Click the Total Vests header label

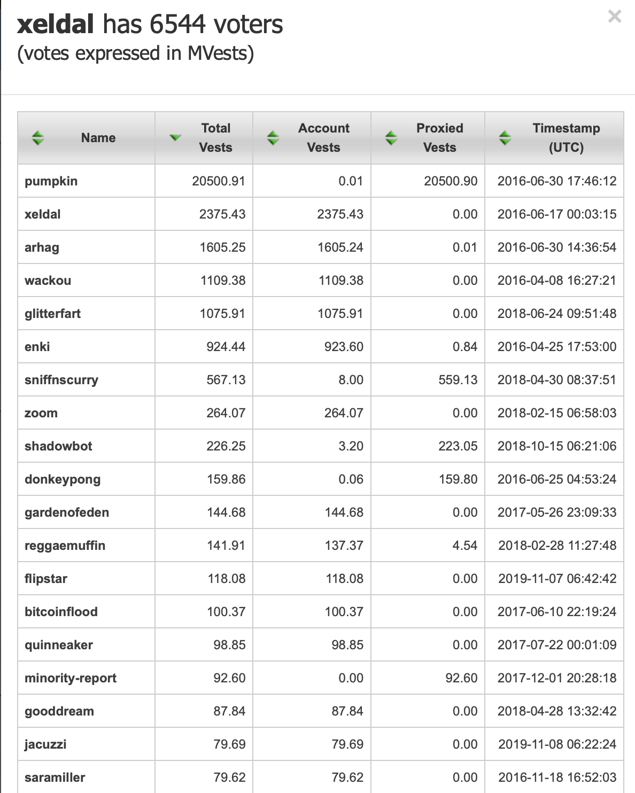point(215,138)
